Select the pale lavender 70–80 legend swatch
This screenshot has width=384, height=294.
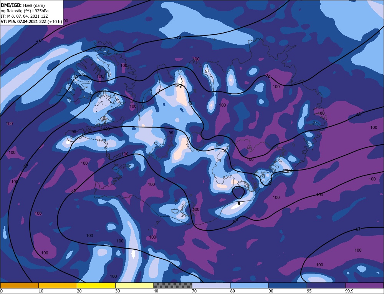tap(211, 285)
